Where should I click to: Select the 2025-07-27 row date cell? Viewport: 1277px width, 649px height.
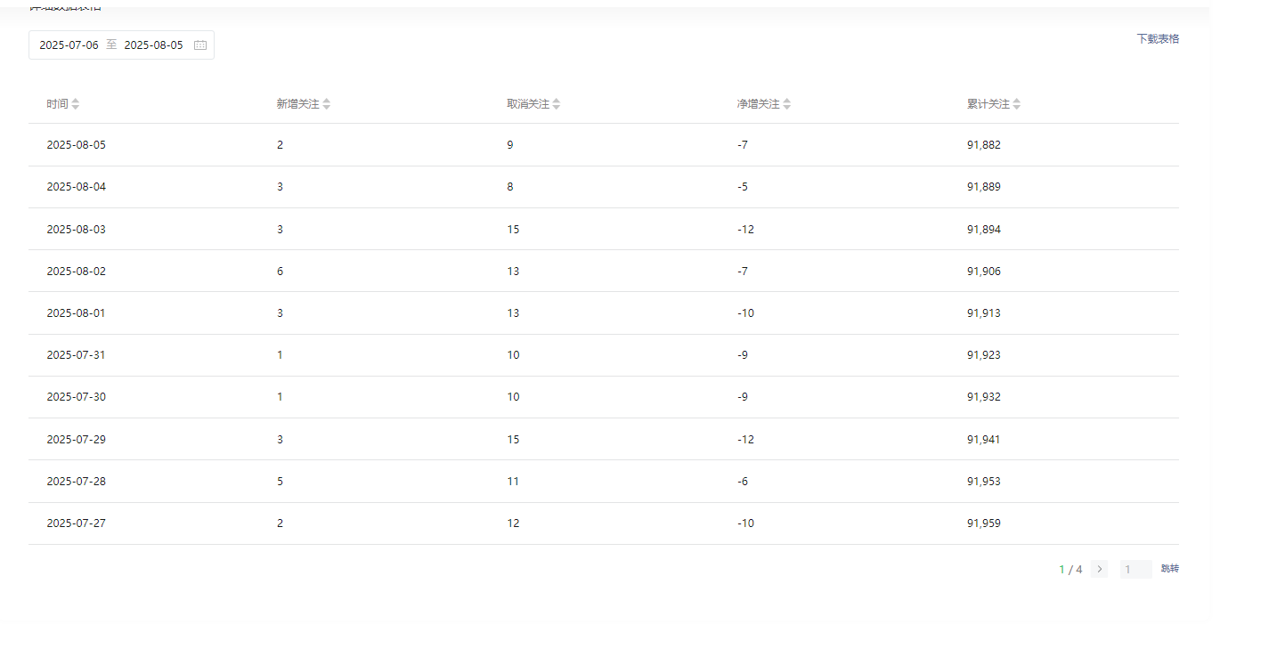[76, 523]
